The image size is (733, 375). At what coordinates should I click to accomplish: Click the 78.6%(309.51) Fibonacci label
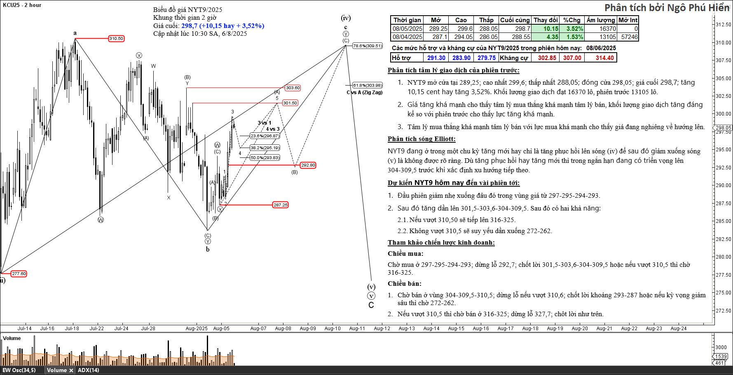pos(368,46)
